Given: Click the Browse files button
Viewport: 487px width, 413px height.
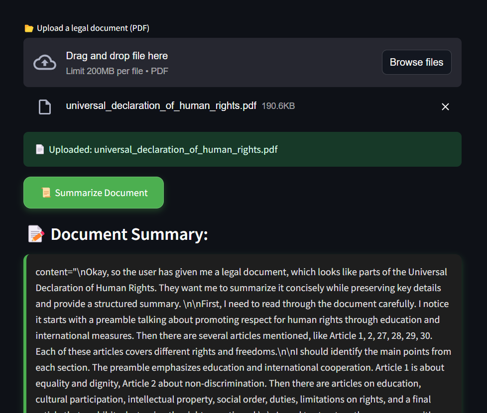Looking at the screenshot, I should pyautogui.click(x=416, y=62).
